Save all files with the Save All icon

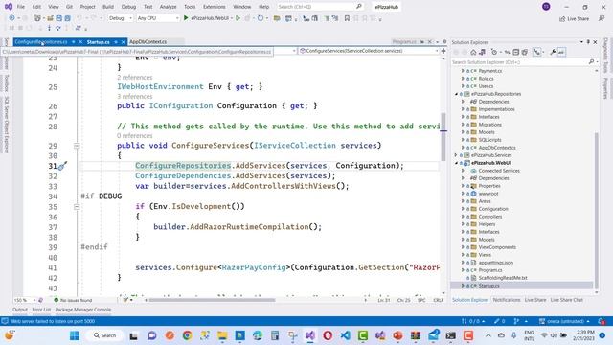(x=67, y=18)
